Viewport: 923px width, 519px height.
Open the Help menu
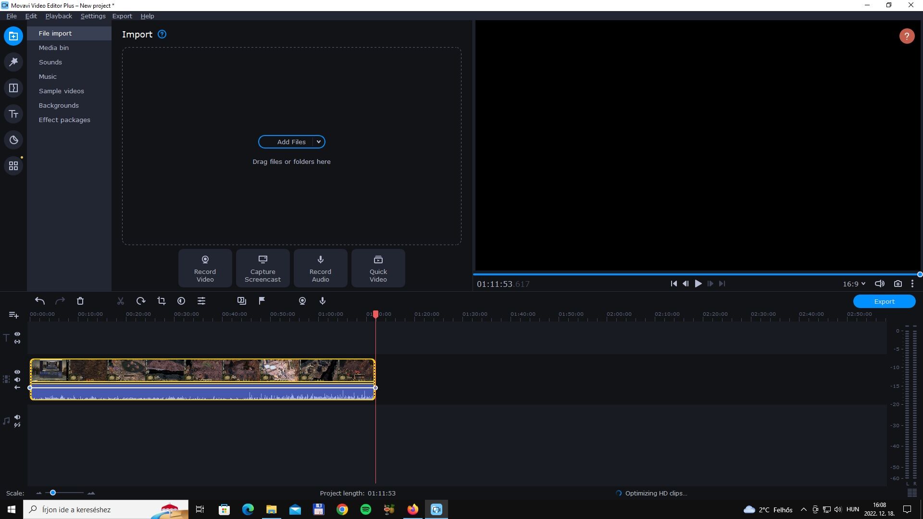[147, 16]
